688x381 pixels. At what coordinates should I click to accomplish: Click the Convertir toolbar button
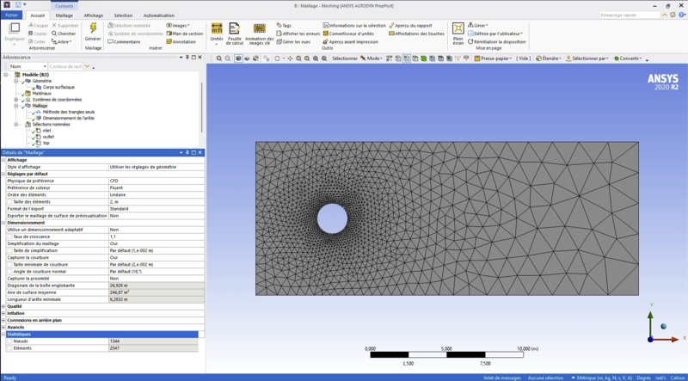628,58
